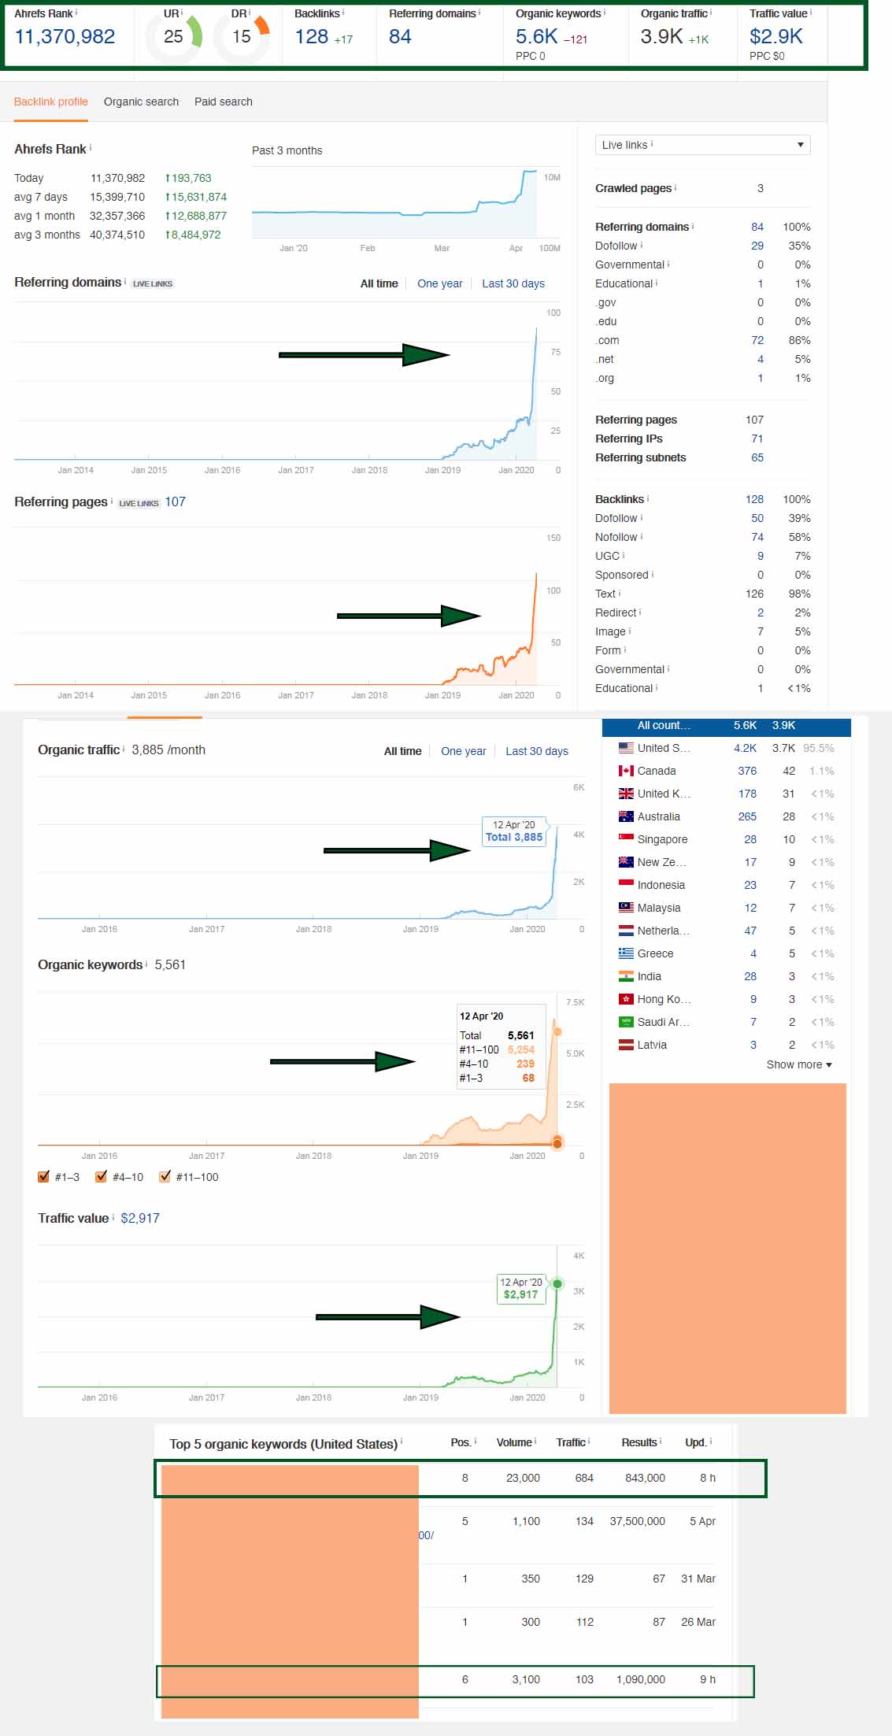Click the $2,917 Traffic value link
892x1736 pixels.
click(x=140, y=1218)
